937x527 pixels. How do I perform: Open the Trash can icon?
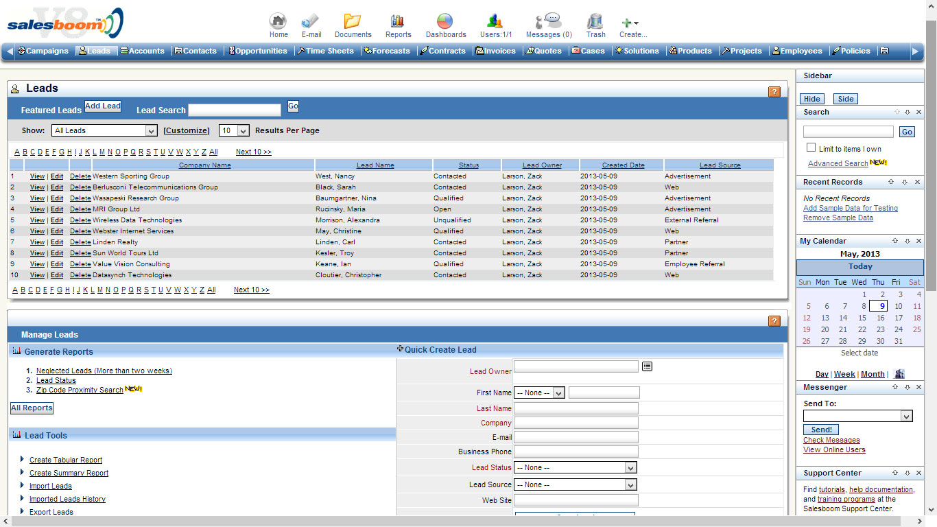tap(595, 21)
